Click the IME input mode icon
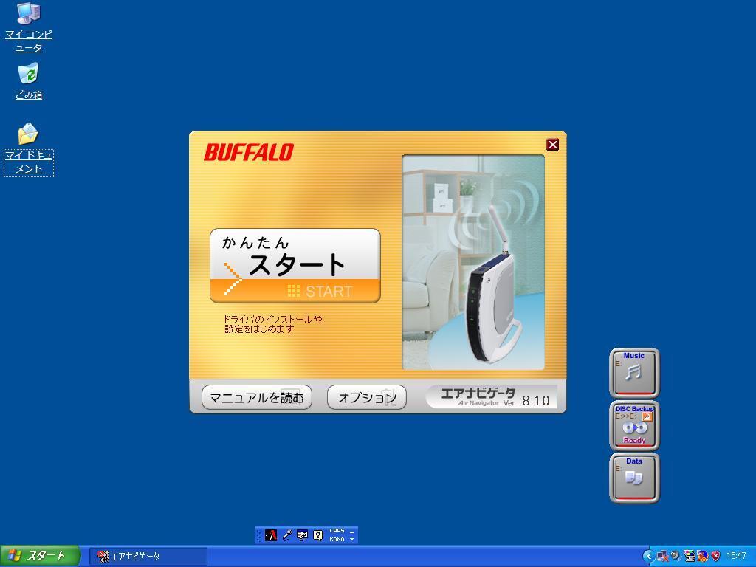This screenshot has width=756, height=567. tap(271, 535)
